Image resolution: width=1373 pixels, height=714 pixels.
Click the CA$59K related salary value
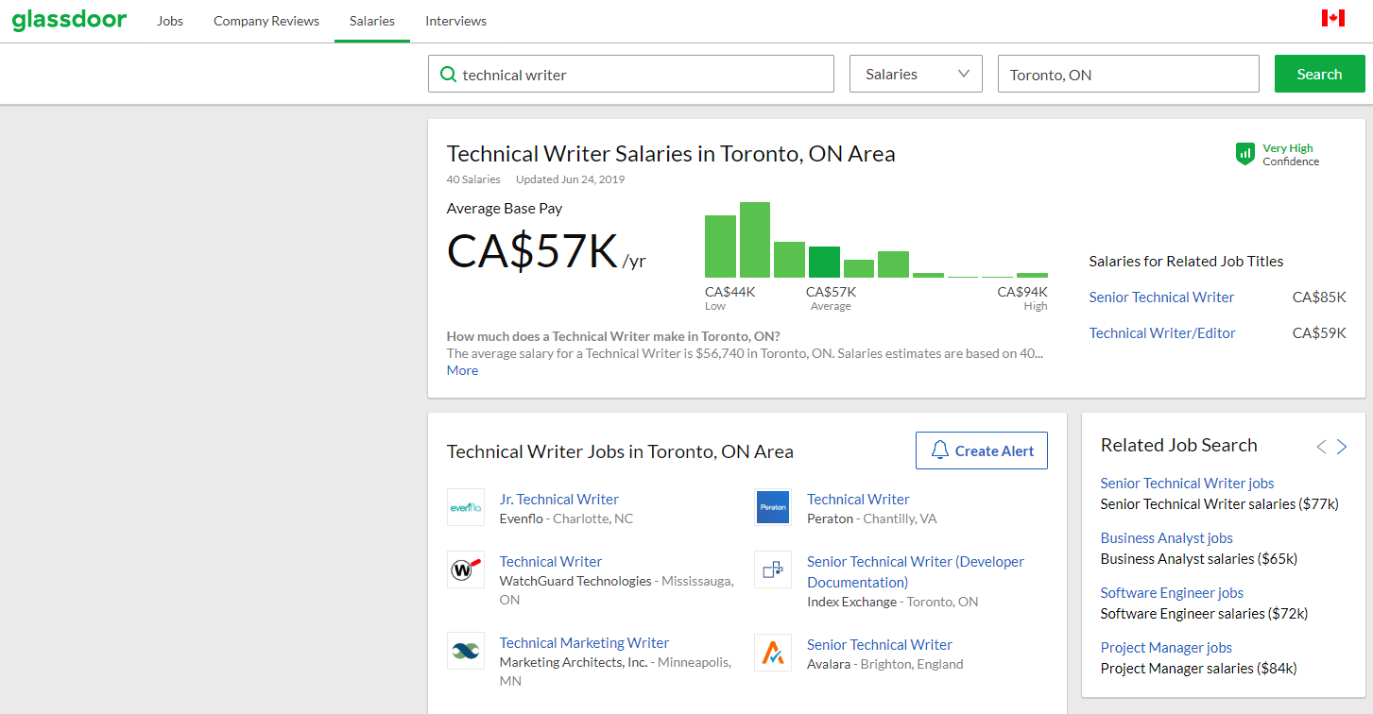[x=1319, y=332]
